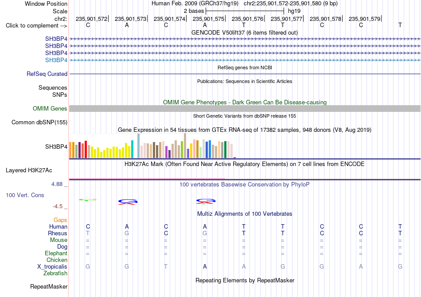Click the "Human" species label

(58, 226)
